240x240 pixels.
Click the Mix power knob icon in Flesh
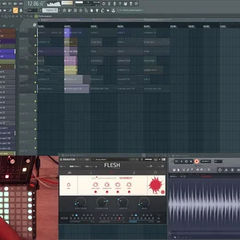(68, 185)
